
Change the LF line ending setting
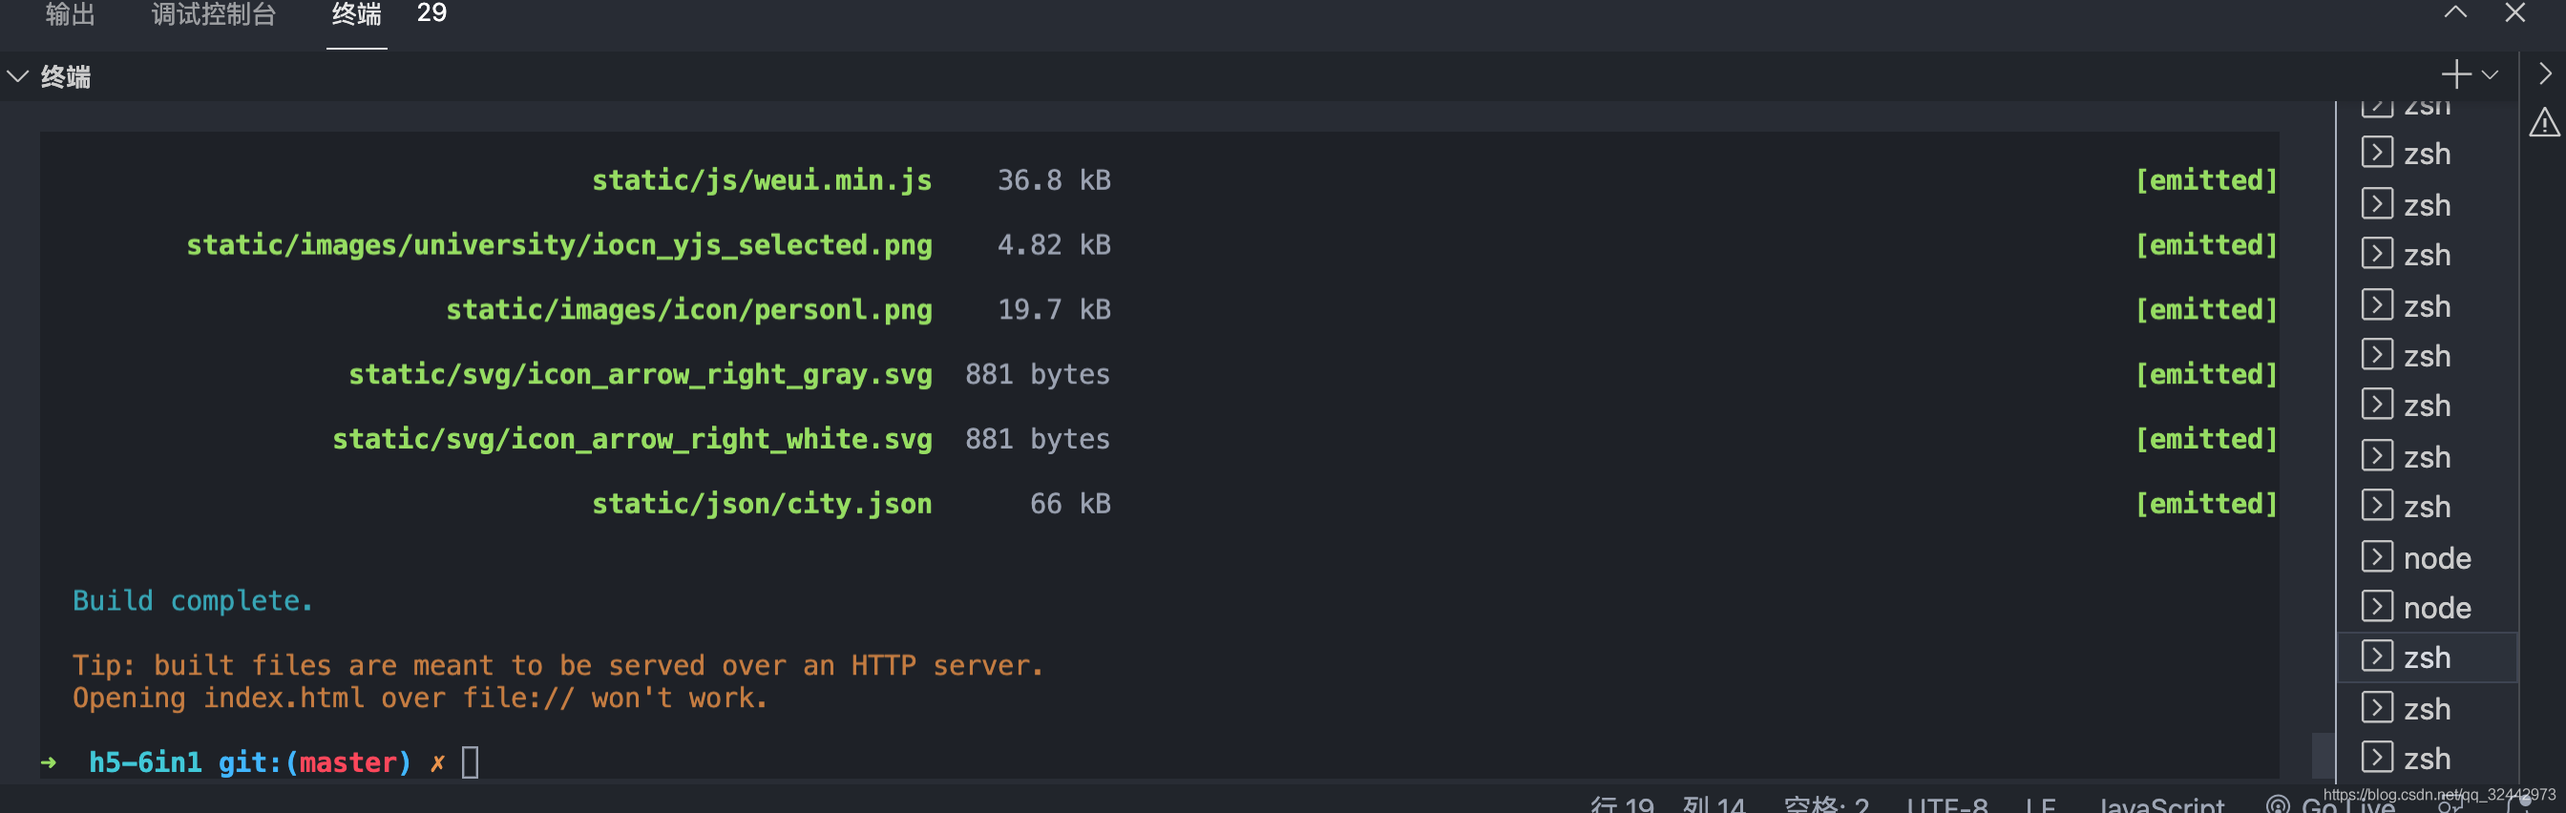2040,804
